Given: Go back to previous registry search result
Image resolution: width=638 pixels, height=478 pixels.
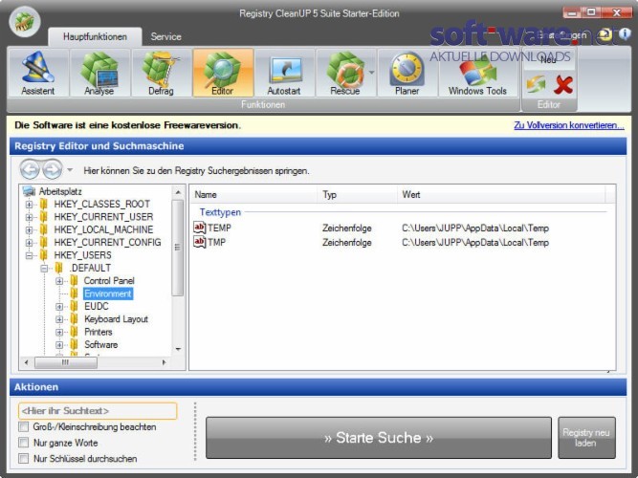Looking at the screenshot, I should tap(30, 169).
